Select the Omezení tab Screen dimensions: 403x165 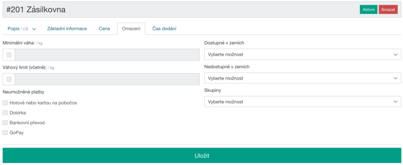[x=131, y=29]
